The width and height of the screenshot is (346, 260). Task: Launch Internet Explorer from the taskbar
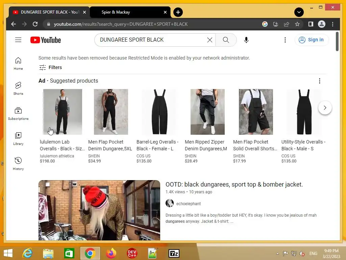click(28, 253)
